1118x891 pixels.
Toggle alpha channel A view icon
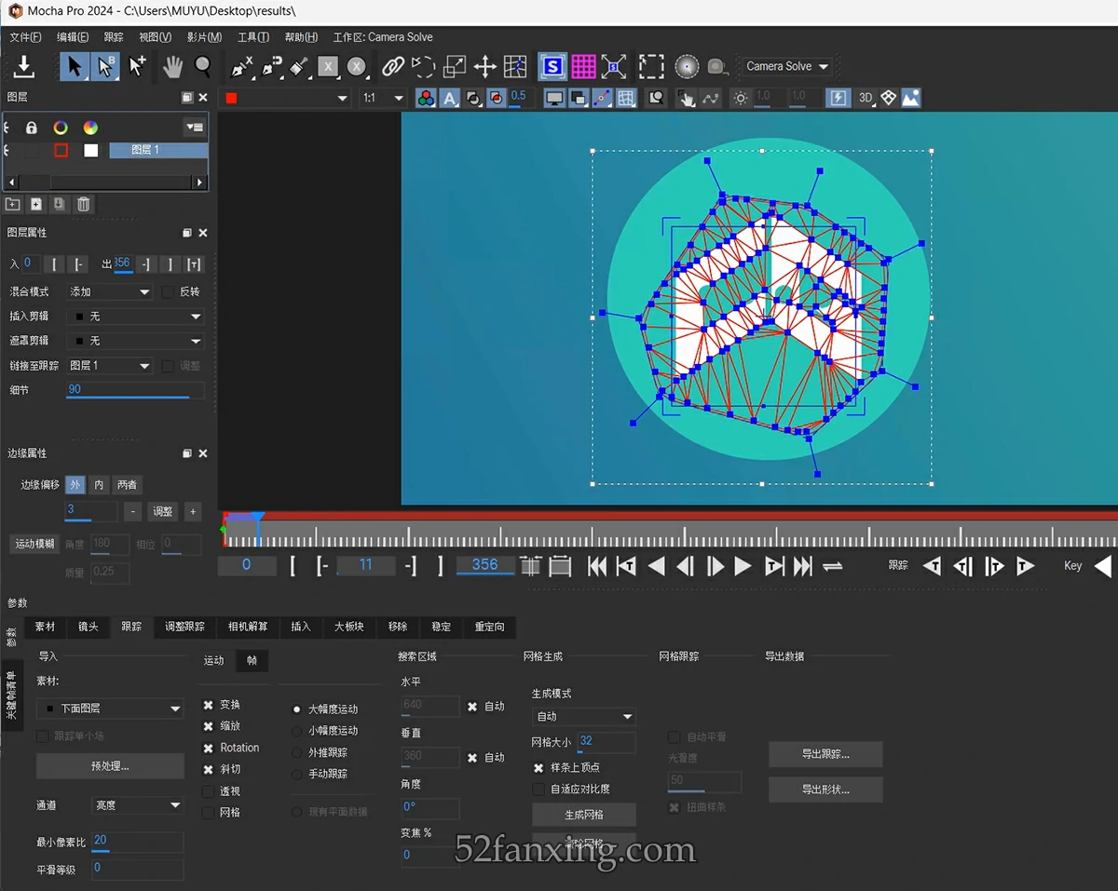click(449, 98)
